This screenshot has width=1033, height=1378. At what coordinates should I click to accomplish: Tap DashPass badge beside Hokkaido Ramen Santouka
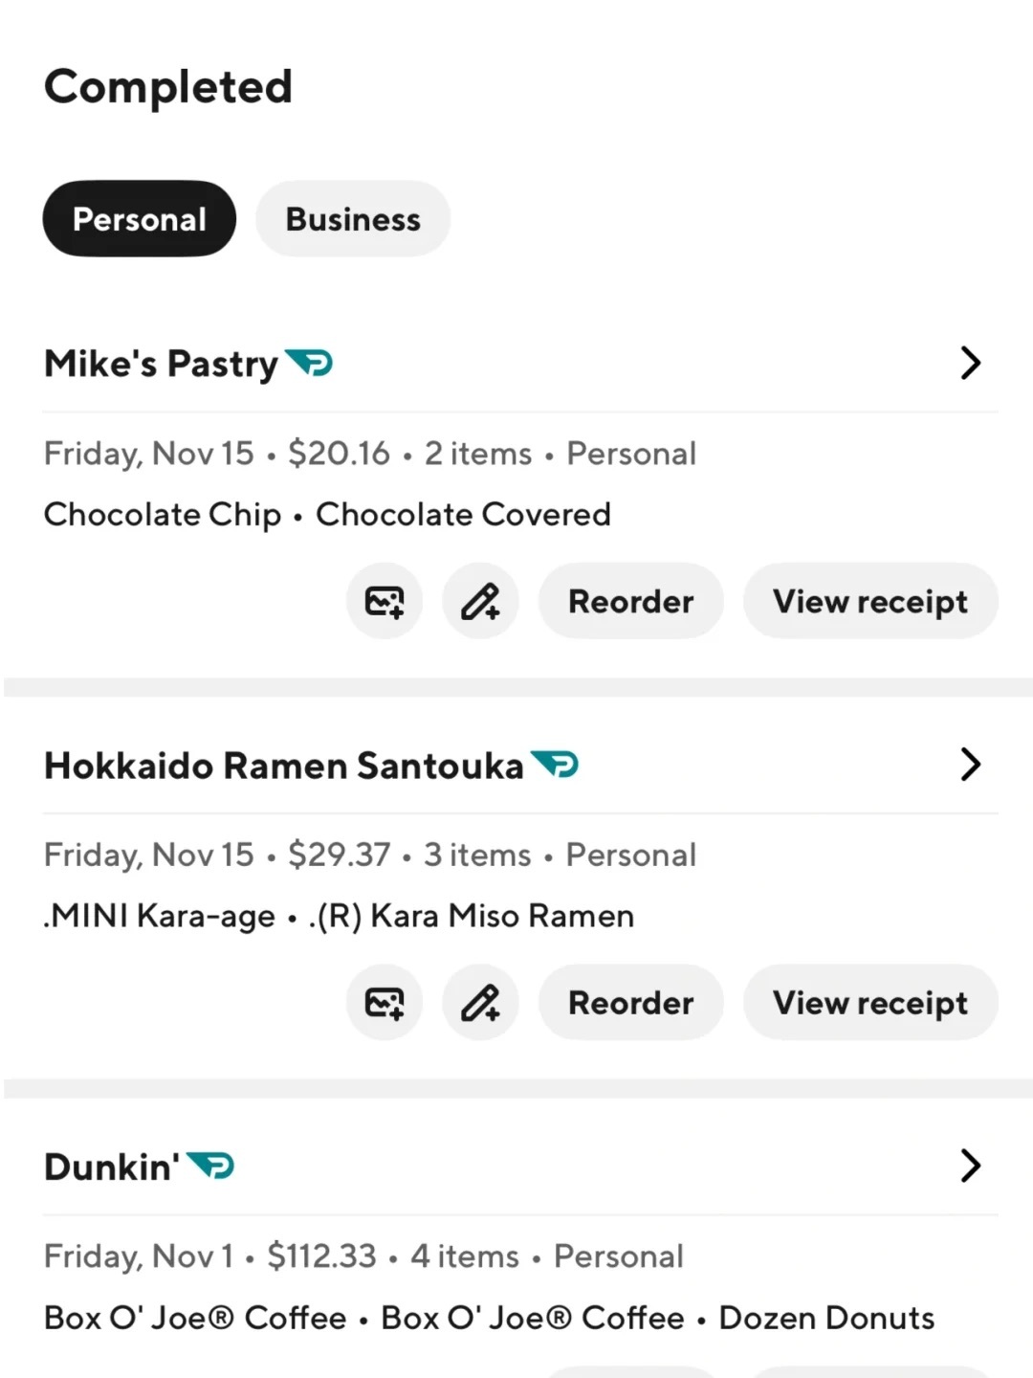(x=555, y=765)
